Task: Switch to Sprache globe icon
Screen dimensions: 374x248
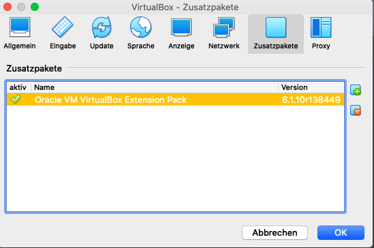Action: [141, 27]
